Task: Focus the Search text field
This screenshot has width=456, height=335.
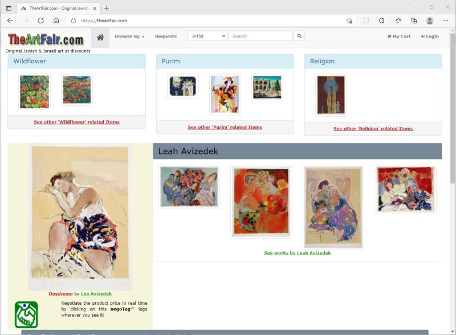Action: tap(260, 36)
